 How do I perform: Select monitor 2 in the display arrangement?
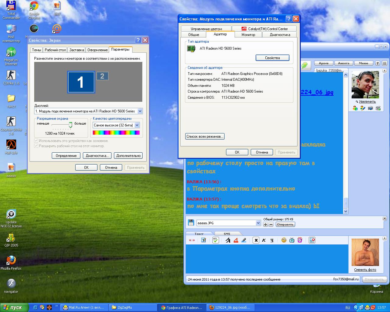[x=102, y=76]
